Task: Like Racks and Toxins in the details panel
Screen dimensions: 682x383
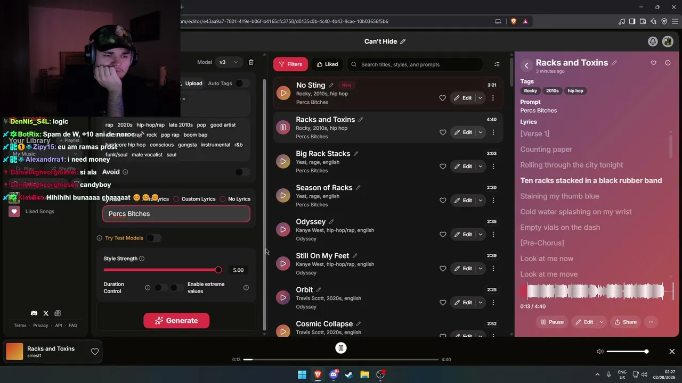Action: click(654, 63)
